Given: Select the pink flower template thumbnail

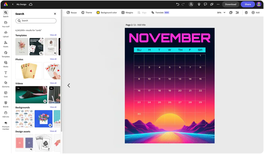Looking at the screenshot, I should click(x=22, y=47).
